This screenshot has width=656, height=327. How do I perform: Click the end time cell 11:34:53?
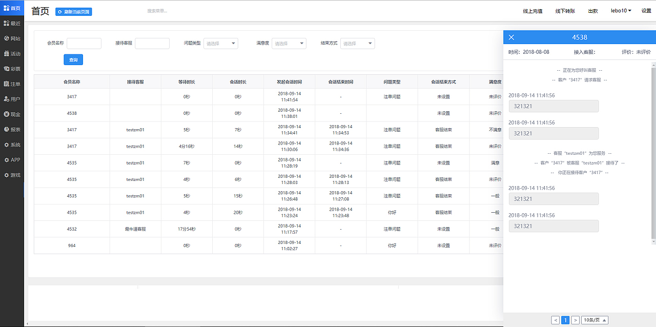(x=340, y=130)
